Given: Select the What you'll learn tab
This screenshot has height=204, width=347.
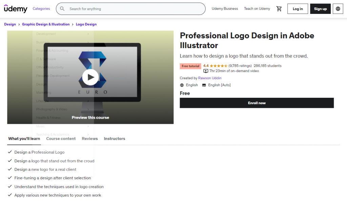Looking at the screenshot, I should click(x=24, y=139).
